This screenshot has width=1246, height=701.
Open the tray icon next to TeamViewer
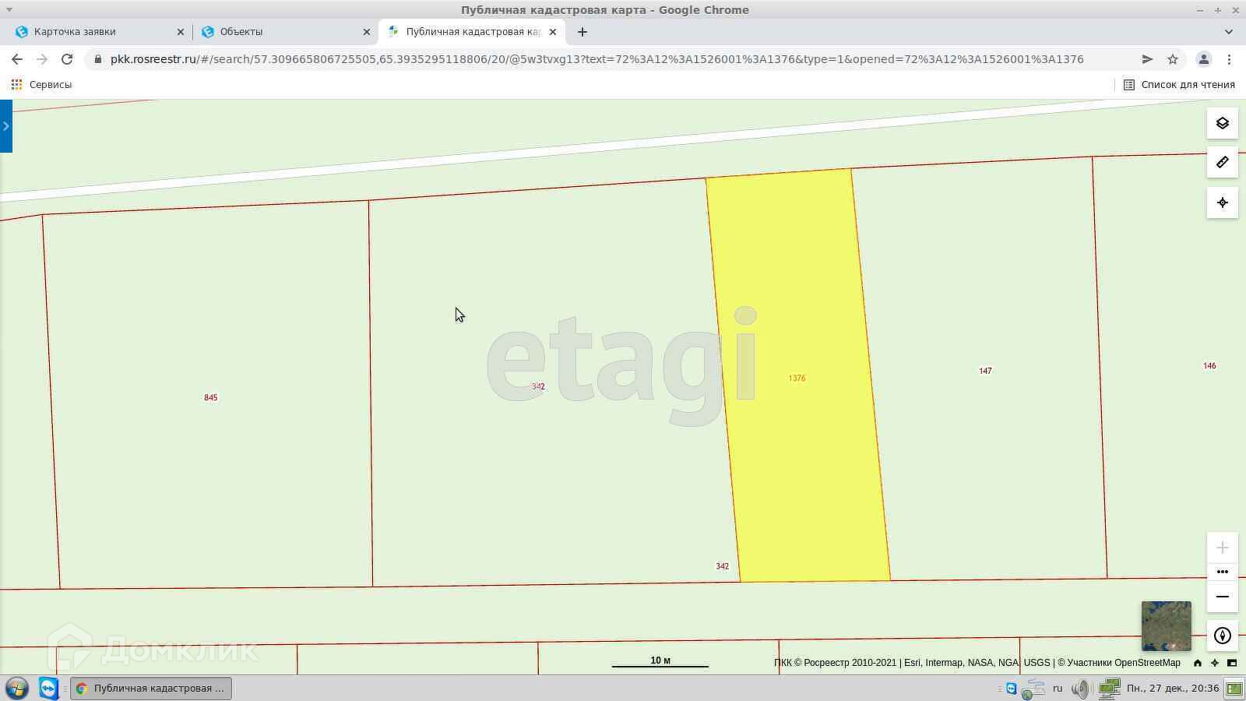click(x=1033, y=689)
